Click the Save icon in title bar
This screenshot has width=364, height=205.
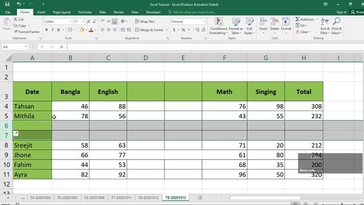click(x=7, y=4)
